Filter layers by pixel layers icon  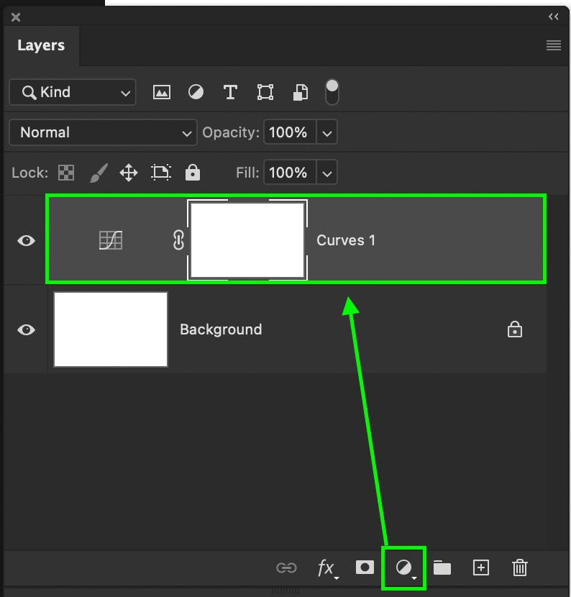[161, 92]
